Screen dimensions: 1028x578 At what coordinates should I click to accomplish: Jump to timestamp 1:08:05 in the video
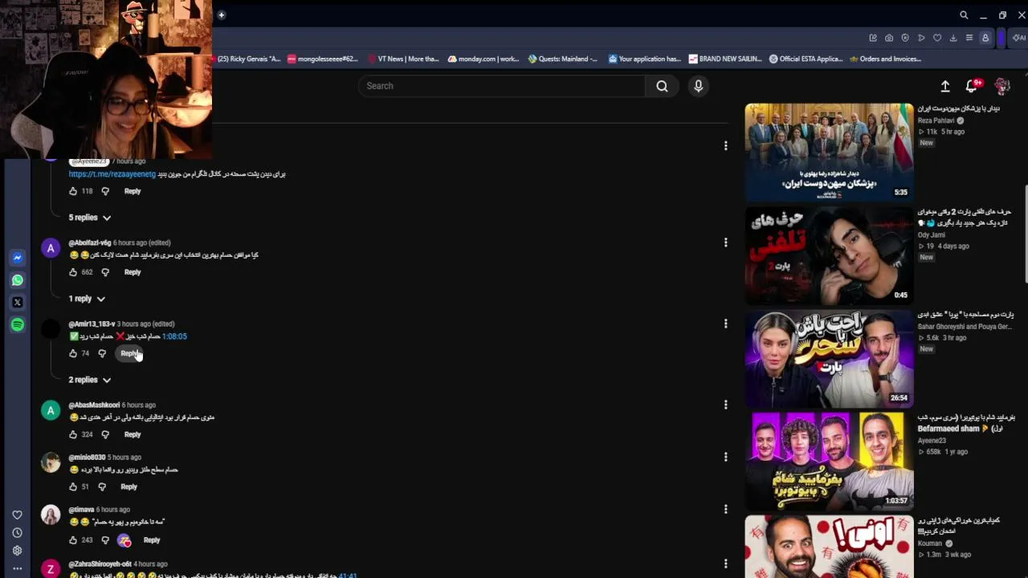[174, 336]
